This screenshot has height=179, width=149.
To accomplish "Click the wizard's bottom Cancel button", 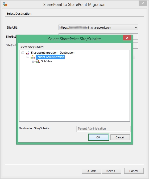I will pos(134,171).
